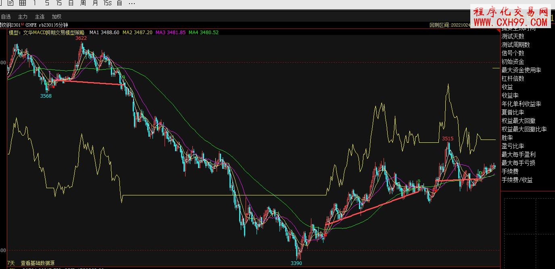This screenshot has width=555, height=269.
Task: Click the 文华MACD model name label
Action: pyautogui.click(x=53, y=33)
